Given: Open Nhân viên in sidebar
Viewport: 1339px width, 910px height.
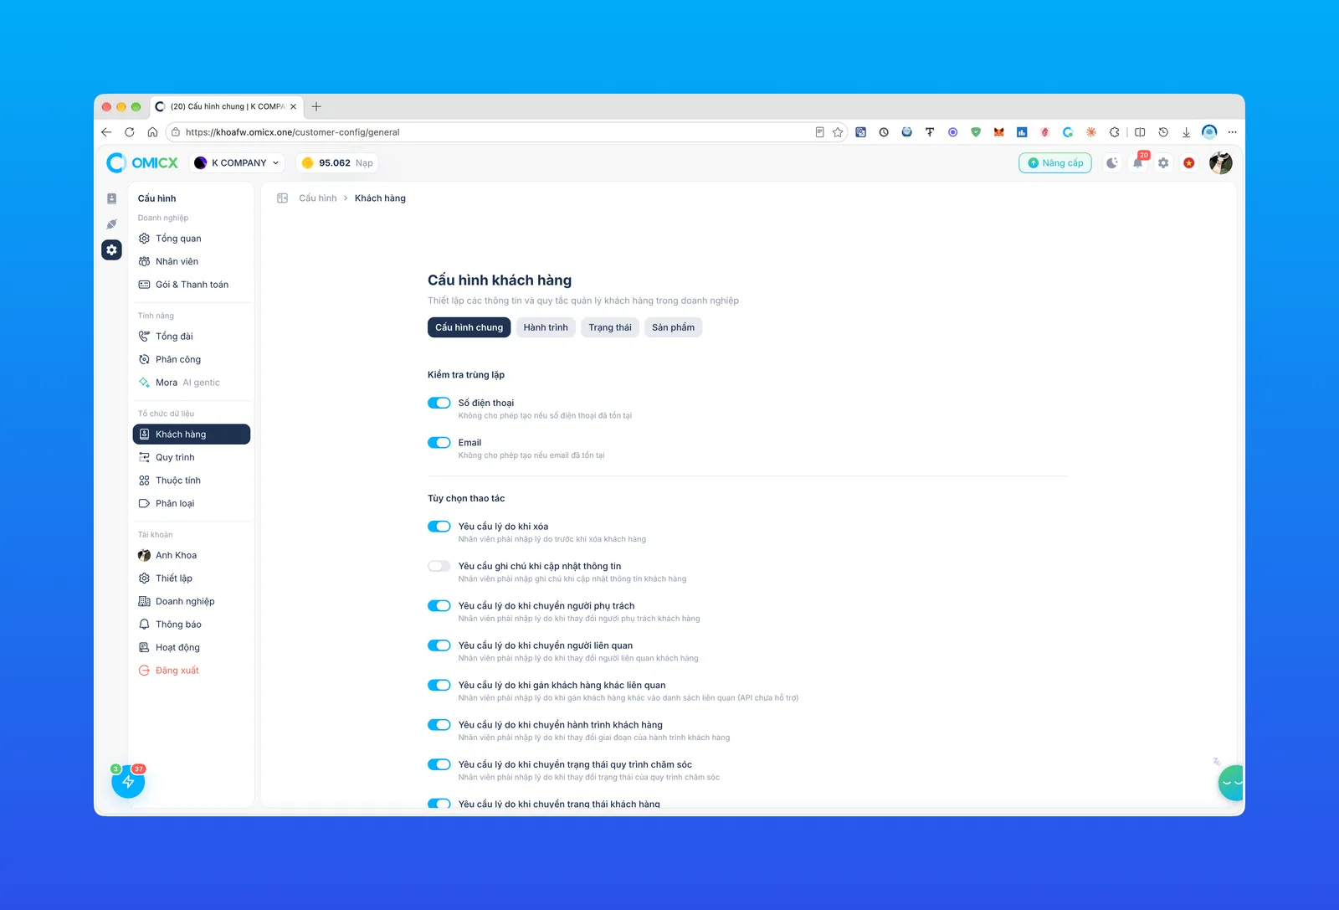Looking at the screenshot, I should 192,261.
